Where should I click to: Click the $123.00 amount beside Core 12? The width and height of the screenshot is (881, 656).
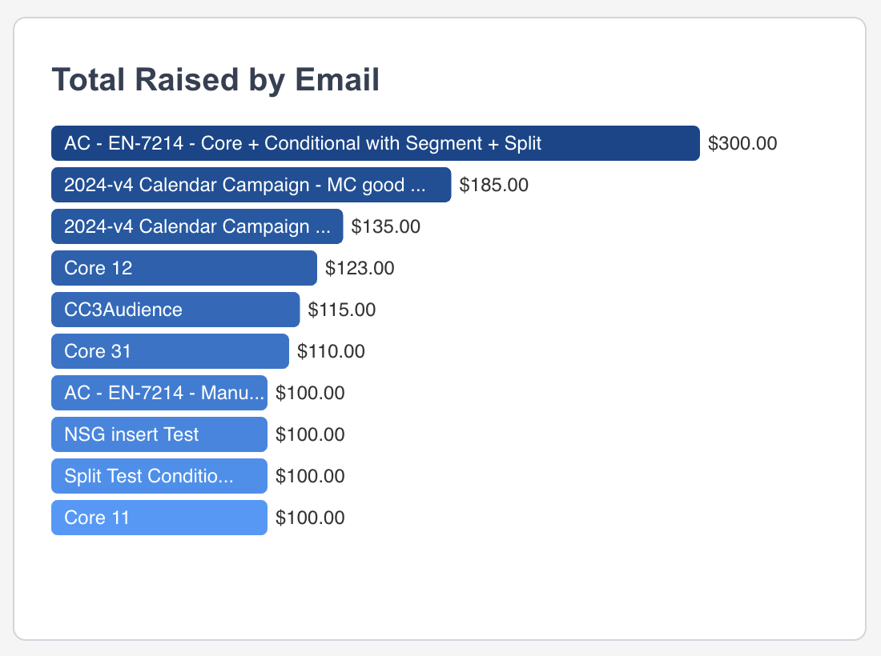[360, 268]
